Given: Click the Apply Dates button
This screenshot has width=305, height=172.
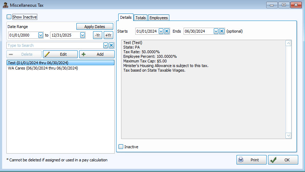Looking at the screenshot, I should point(94,27).
